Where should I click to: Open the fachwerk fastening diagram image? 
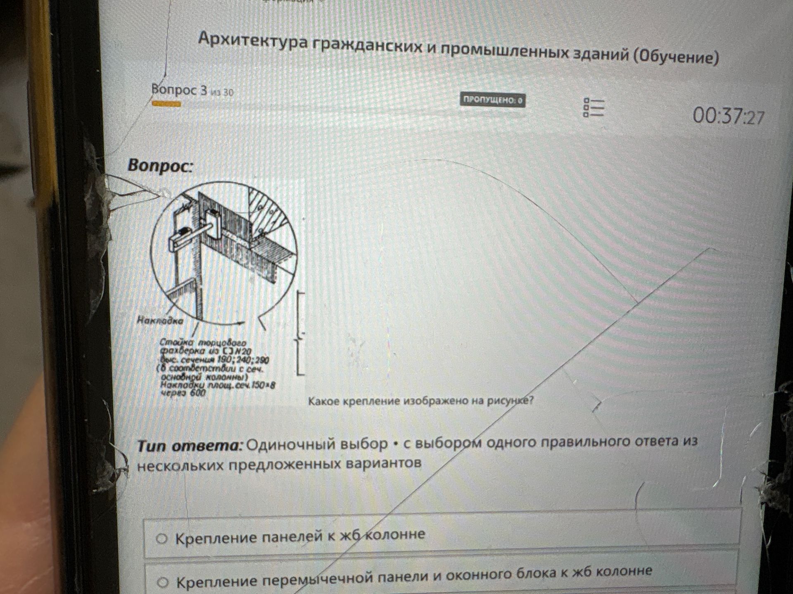[223, 289]
